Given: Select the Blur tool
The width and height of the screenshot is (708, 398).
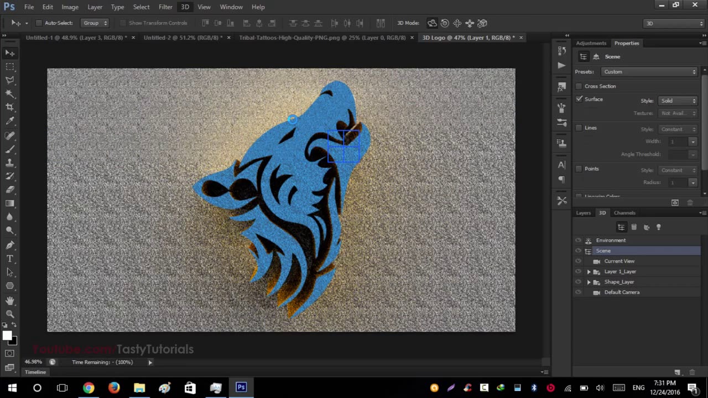Looking at the screenshot, I should click(x=10, y=217).
